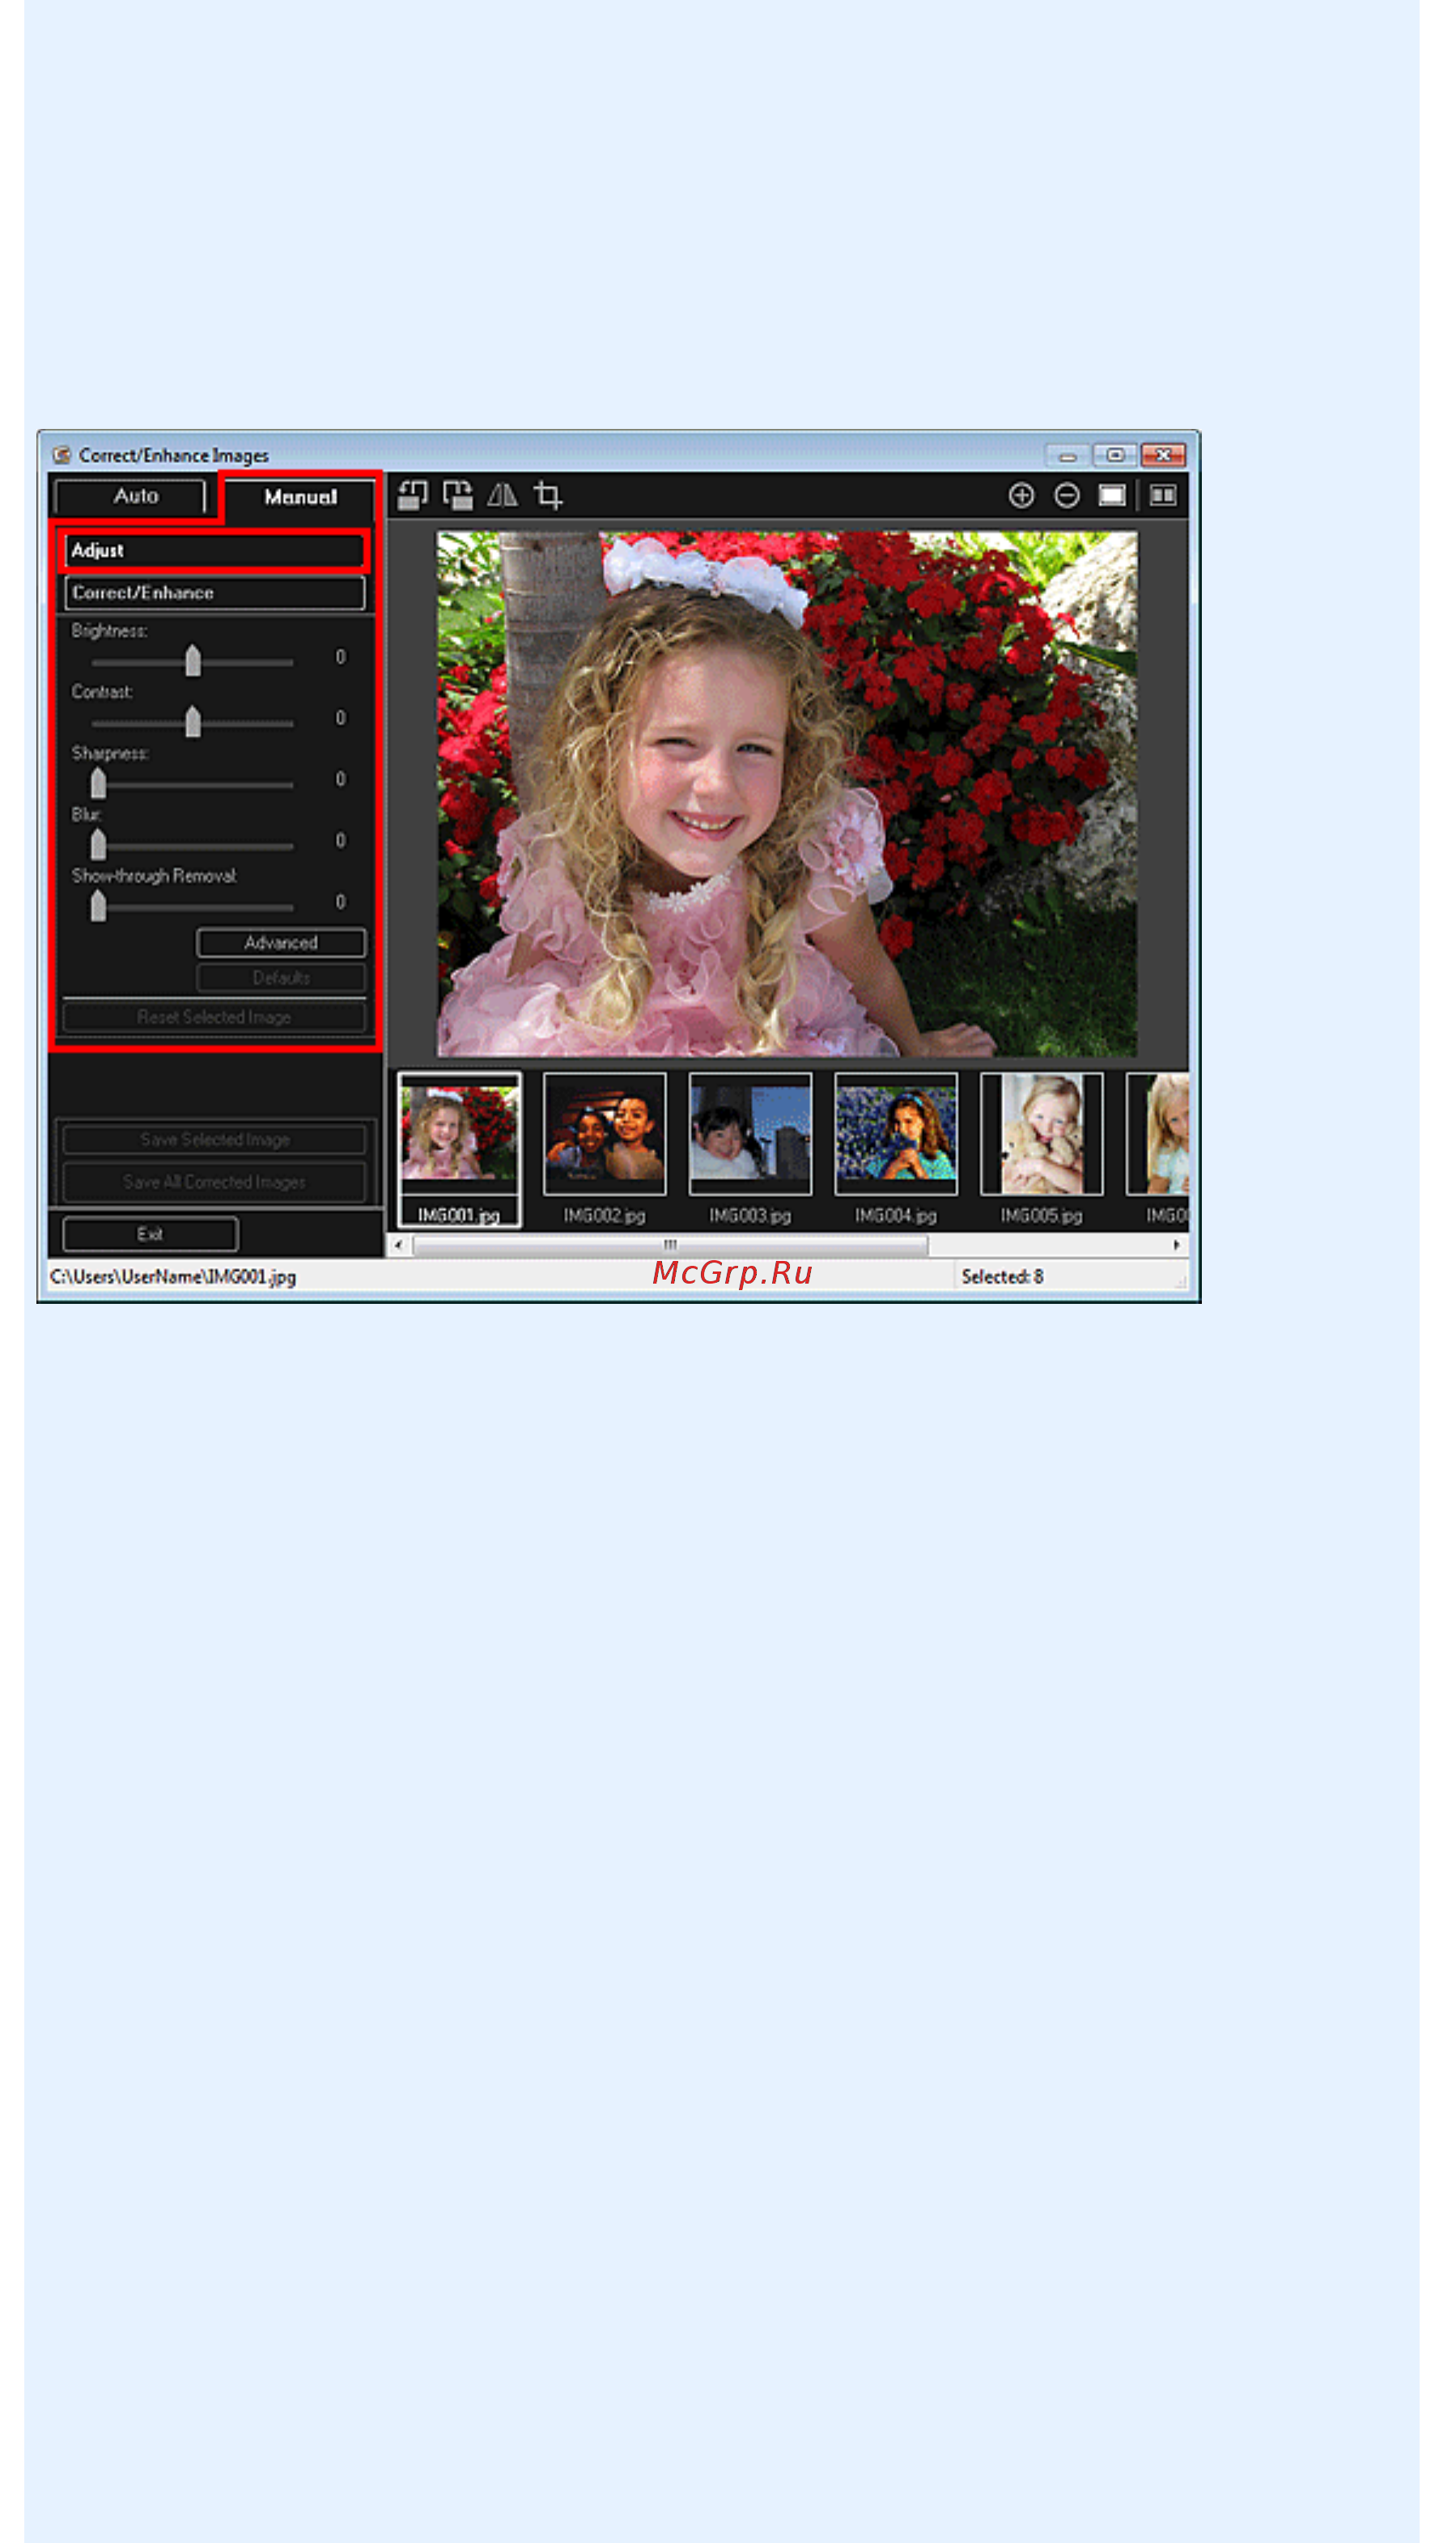Open the Correct/Enhance section
The height and width of the screenshot is (2543, 1456).
(214, 593)
